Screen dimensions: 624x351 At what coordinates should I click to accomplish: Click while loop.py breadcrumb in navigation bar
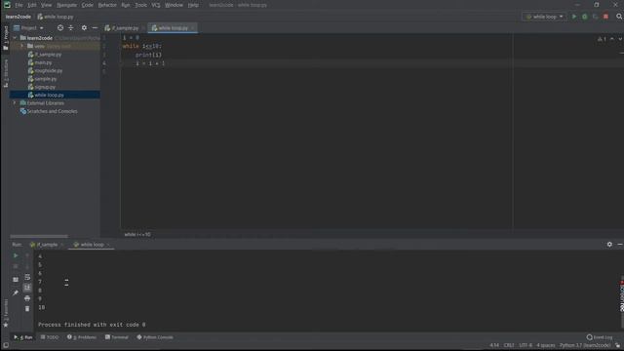pyautogui.click(x=56, y=17)
